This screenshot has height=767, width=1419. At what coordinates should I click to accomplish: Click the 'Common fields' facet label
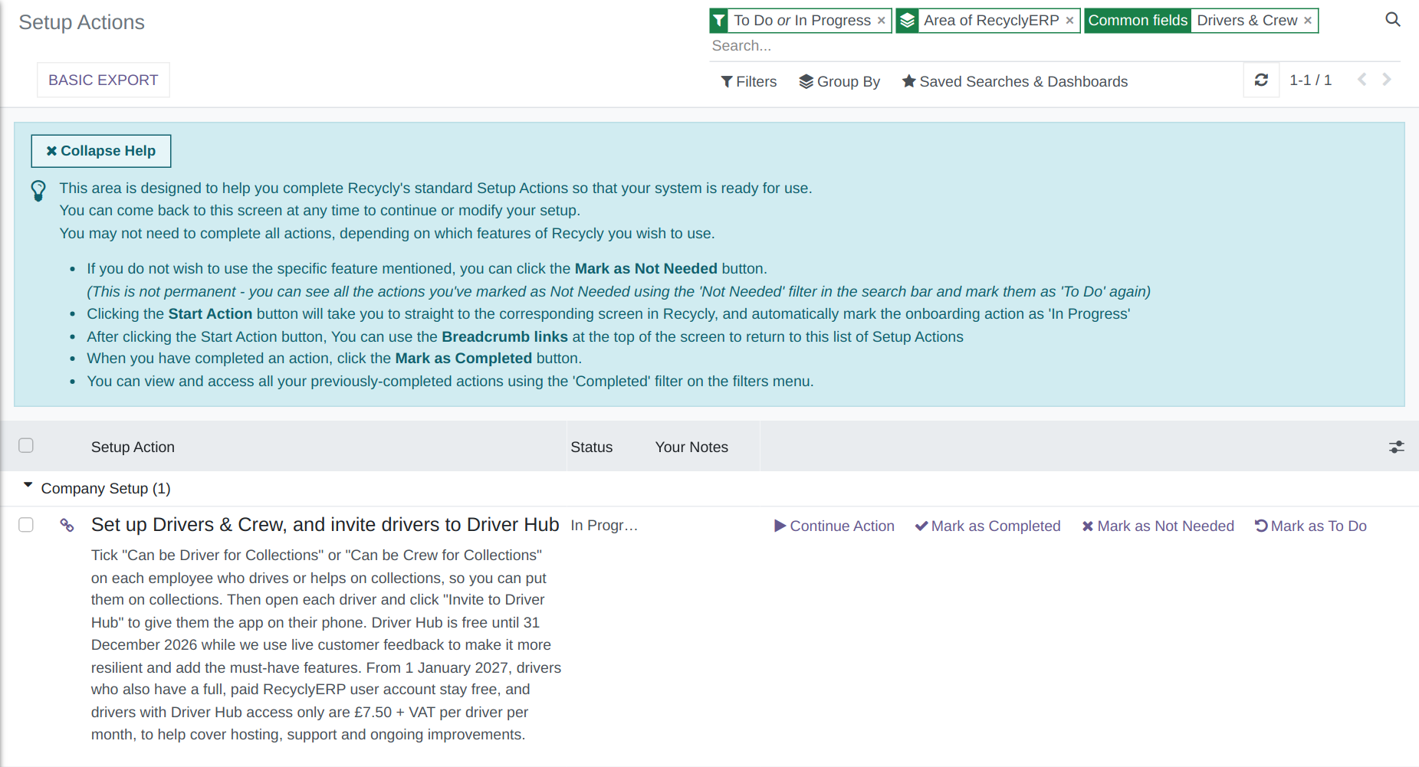tap(1138, 21)
